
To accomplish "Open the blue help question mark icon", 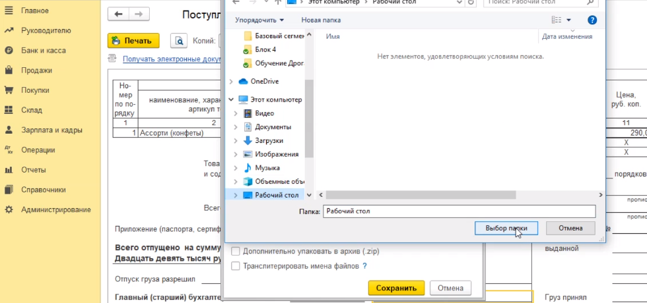I will pyautogui.click(x=592, y=20).
